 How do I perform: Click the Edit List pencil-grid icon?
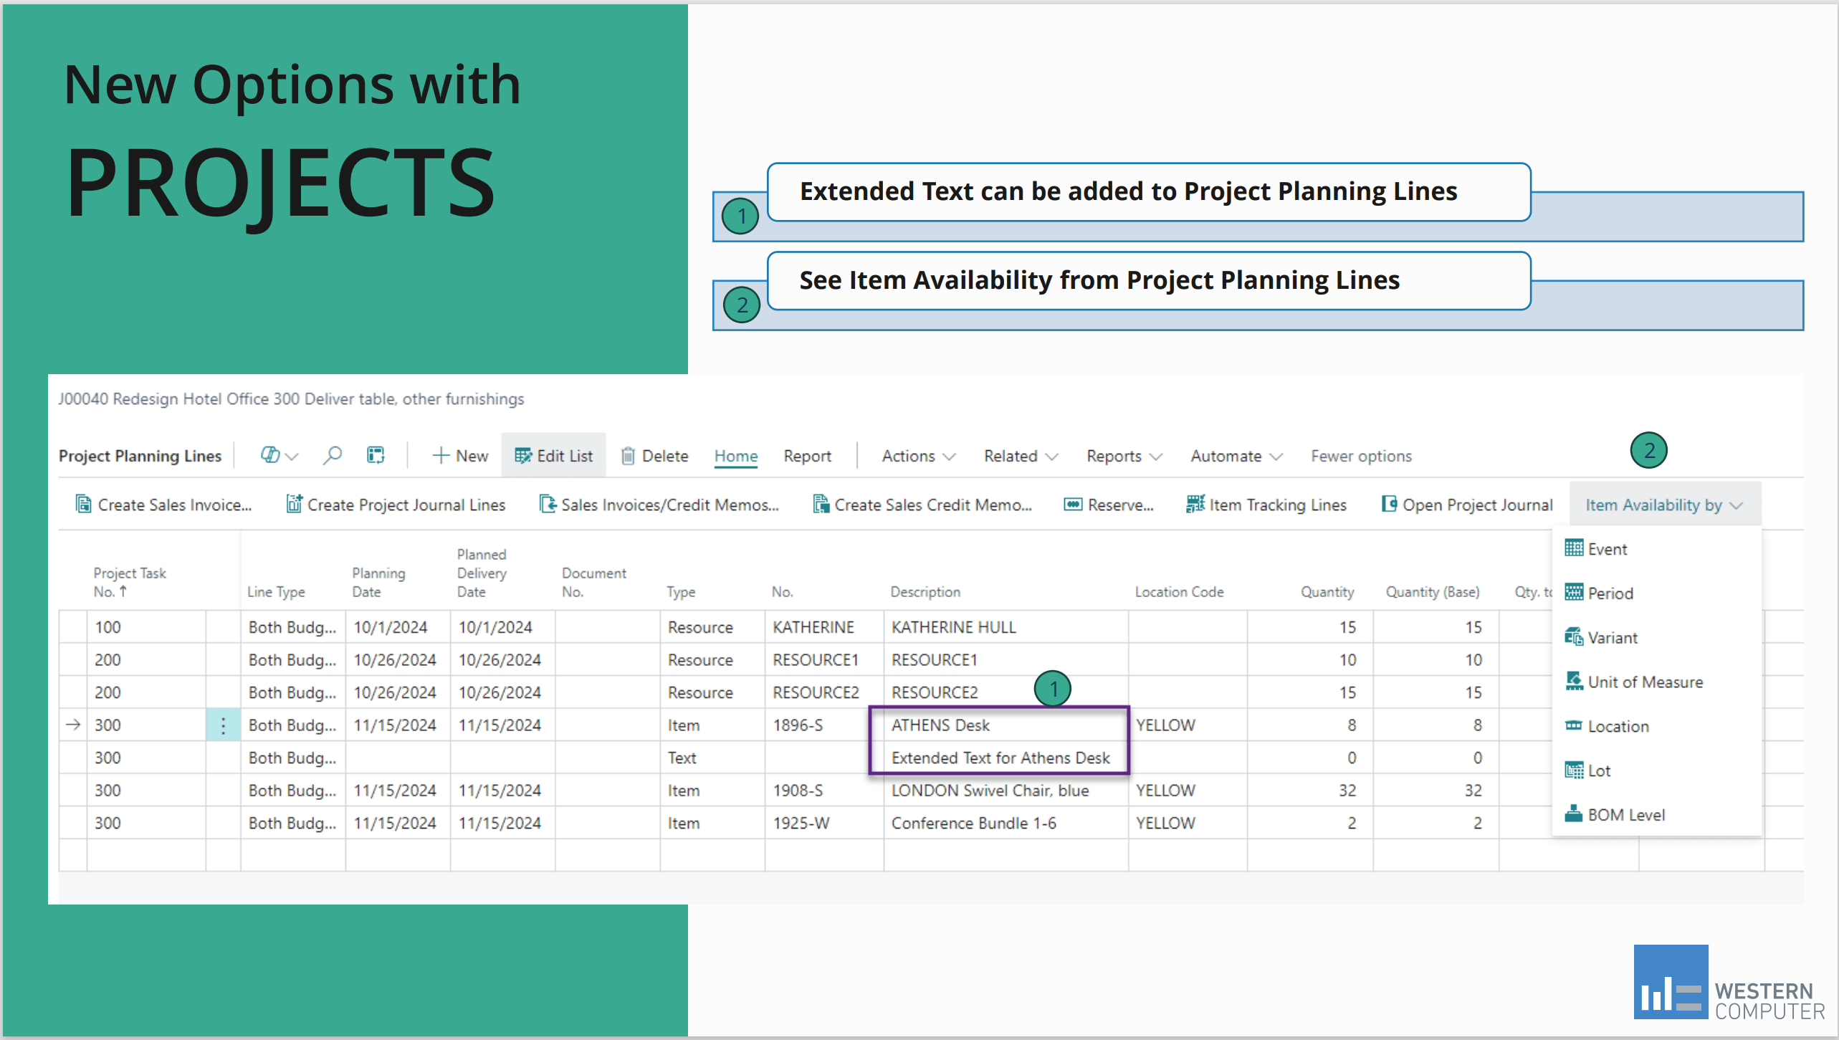[x=523, y=456]
